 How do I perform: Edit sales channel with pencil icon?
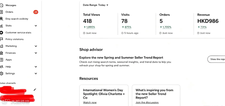[35, 90]
